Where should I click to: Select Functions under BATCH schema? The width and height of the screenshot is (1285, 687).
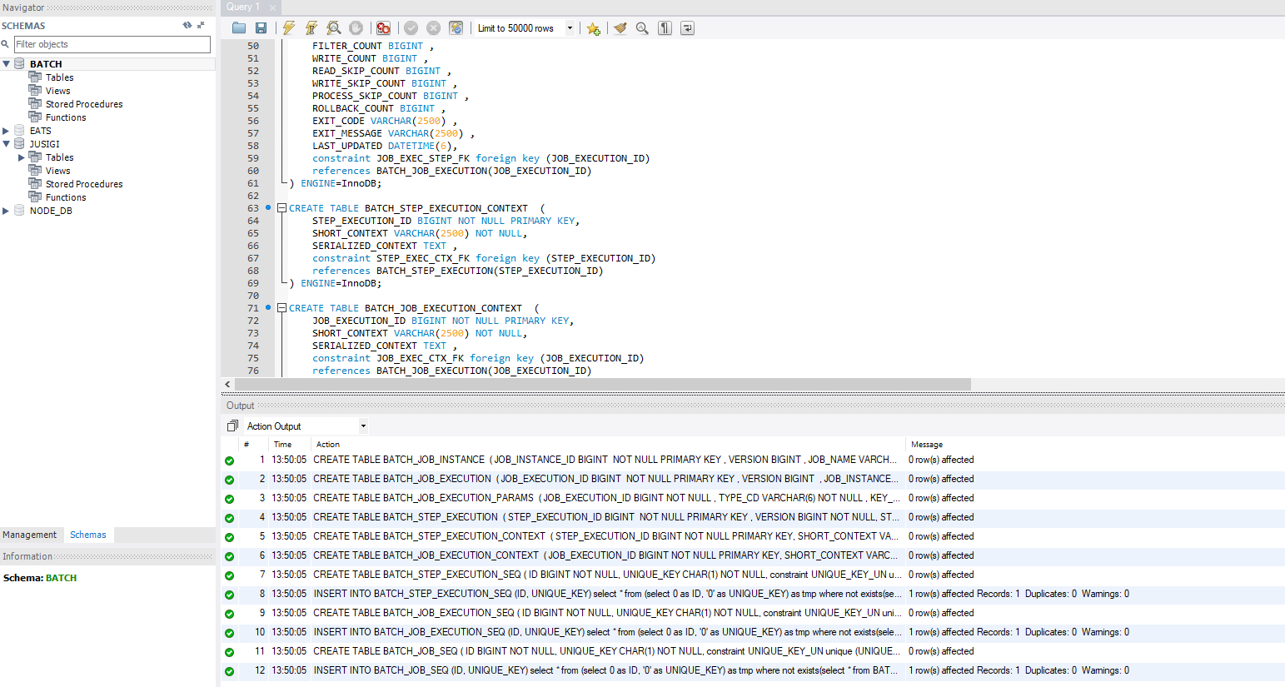66,117
